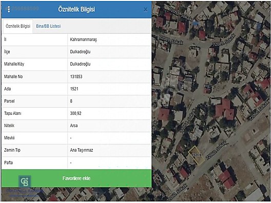The image size is (271, 203).
Task: Select parcel 1521/8 on the map
Action: point(197,155)
